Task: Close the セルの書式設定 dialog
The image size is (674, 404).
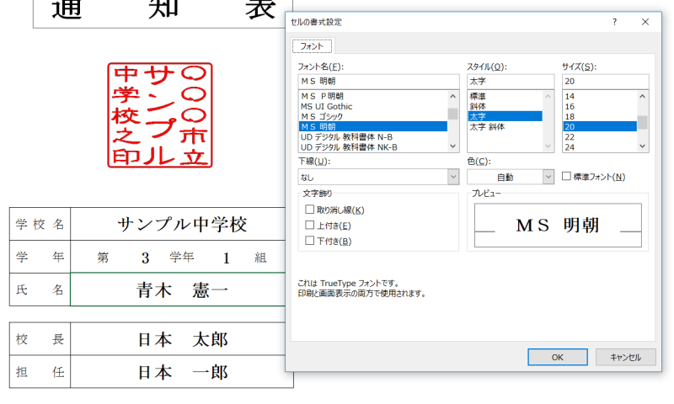Action: (645, 22)
